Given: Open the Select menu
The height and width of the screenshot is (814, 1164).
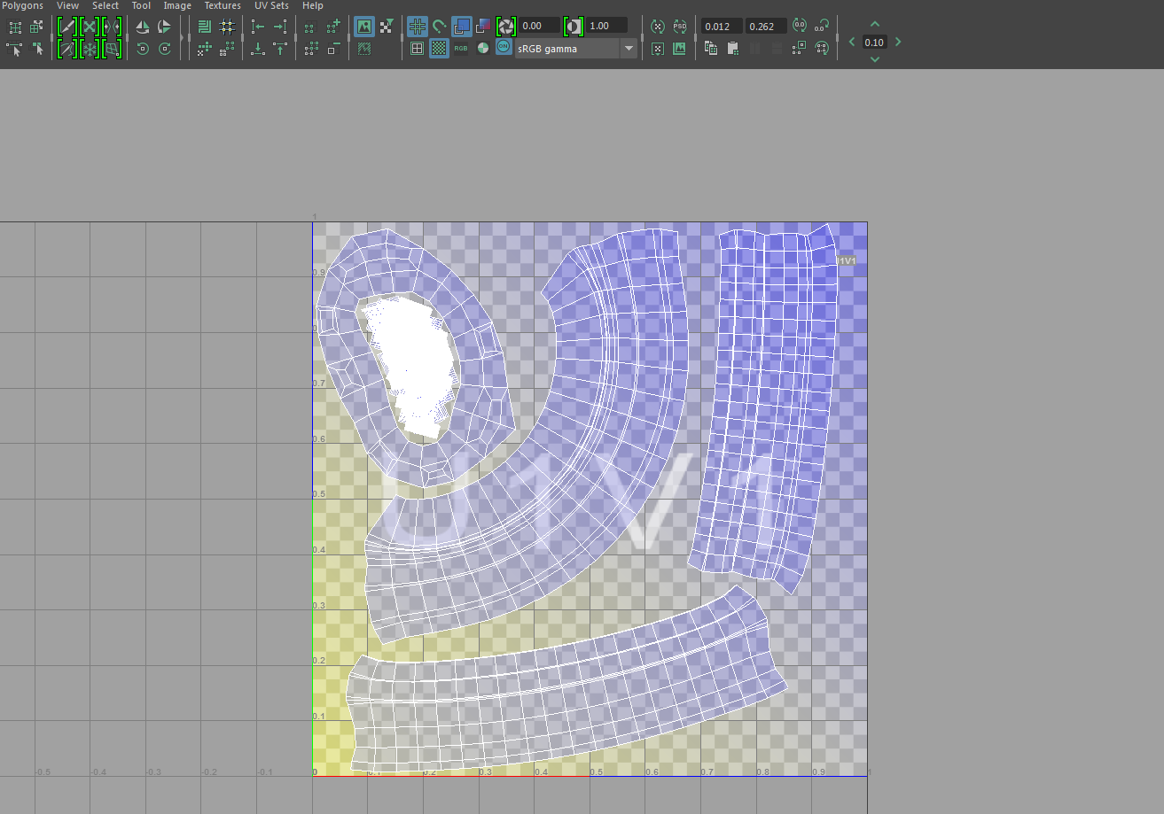Looking at the screenshot, I should click(x=105, y=5).
